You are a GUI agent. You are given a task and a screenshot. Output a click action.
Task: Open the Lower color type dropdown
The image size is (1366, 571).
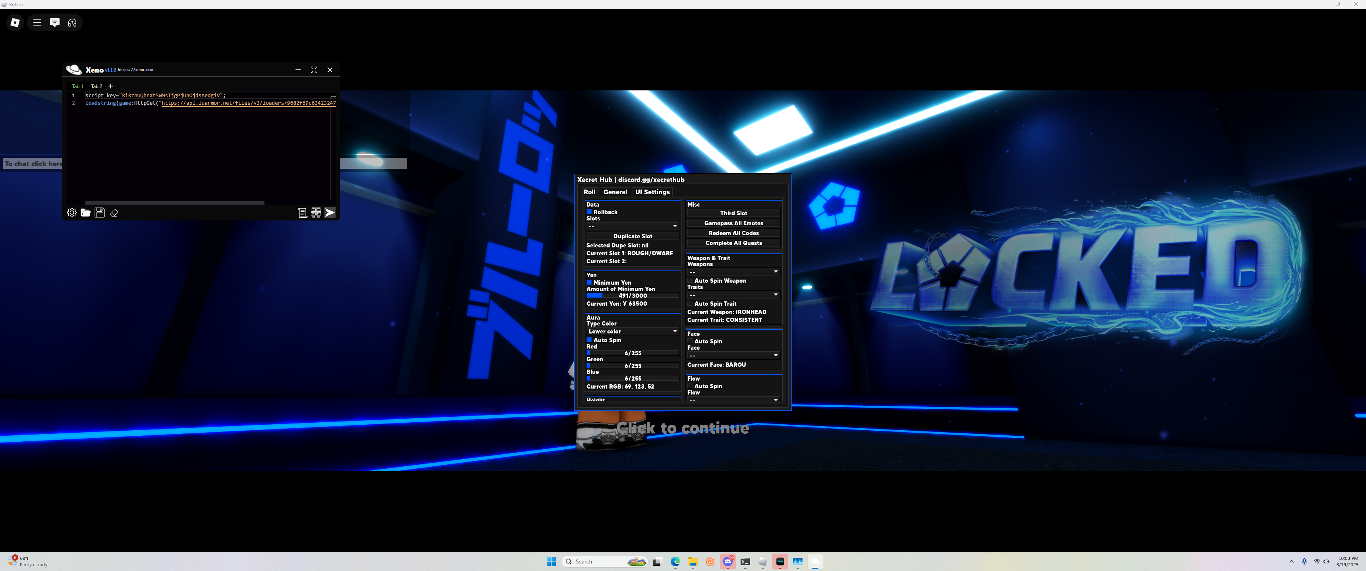pos(632,331)
